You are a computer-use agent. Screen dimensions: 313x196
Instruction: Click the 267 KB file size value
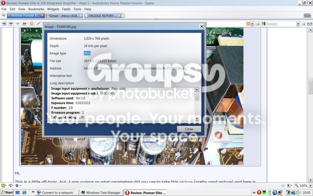(100, 61)
